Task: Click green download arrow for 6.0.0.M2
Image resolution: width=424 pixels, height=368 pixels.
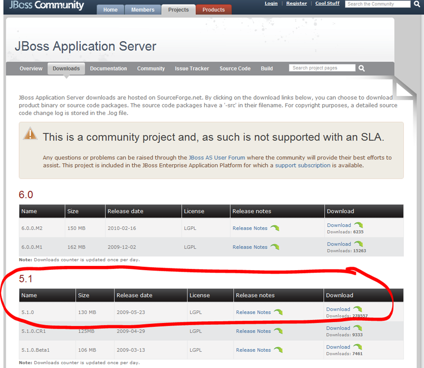Action: 359,225
